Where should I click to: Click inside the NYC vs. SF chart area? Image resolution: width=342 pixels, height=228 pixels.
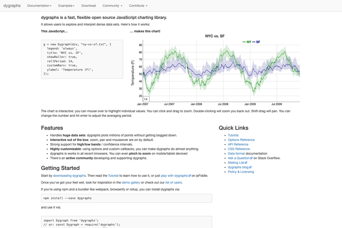[221, 71]
